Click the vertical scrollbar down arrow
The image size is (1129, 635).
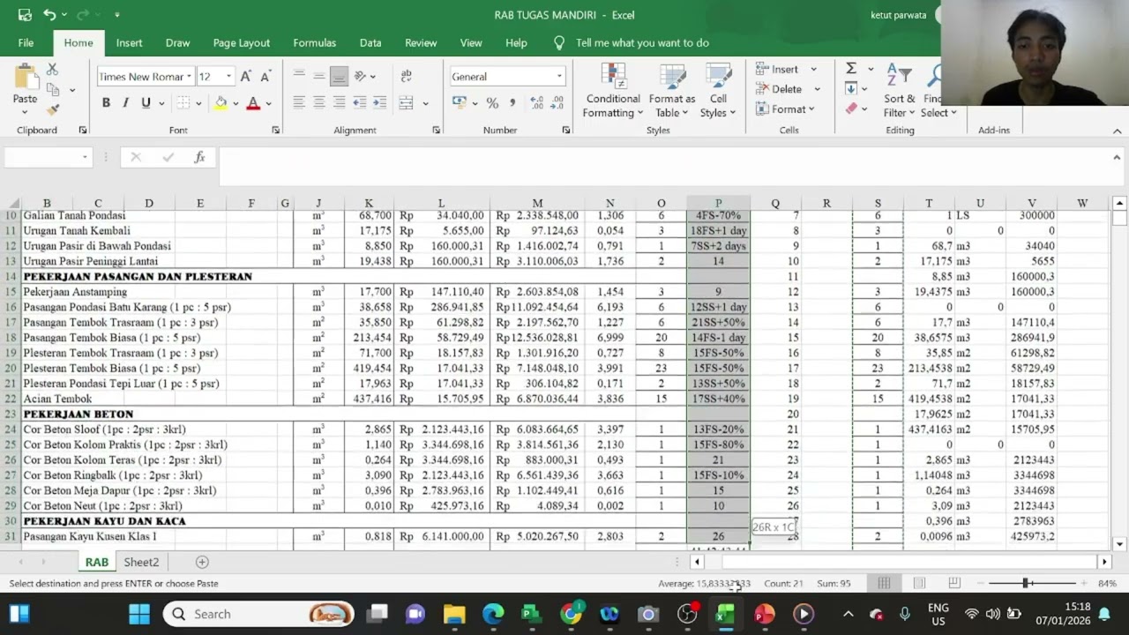(x=1119, y=544)
